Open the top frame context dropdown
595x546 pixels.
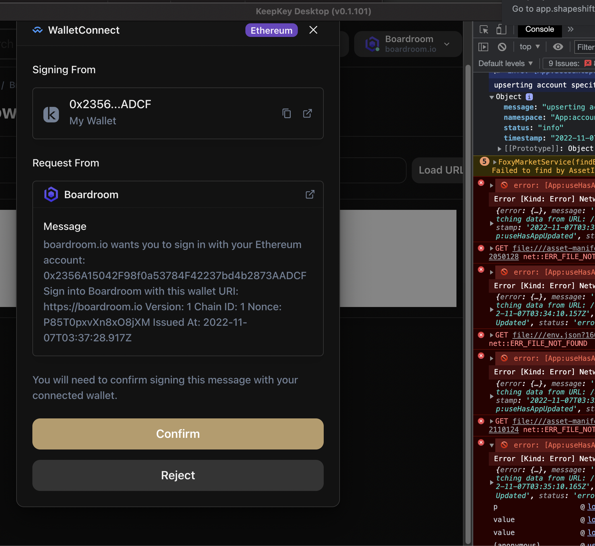(x=529, y=47)
